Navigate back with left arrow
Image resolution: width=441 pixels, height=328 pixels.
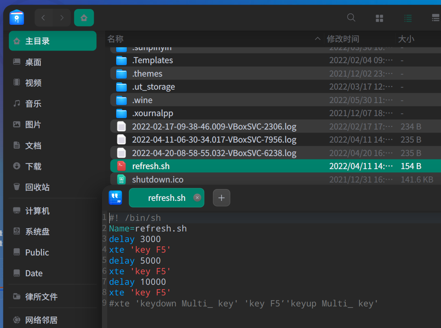tap(44, 18)
